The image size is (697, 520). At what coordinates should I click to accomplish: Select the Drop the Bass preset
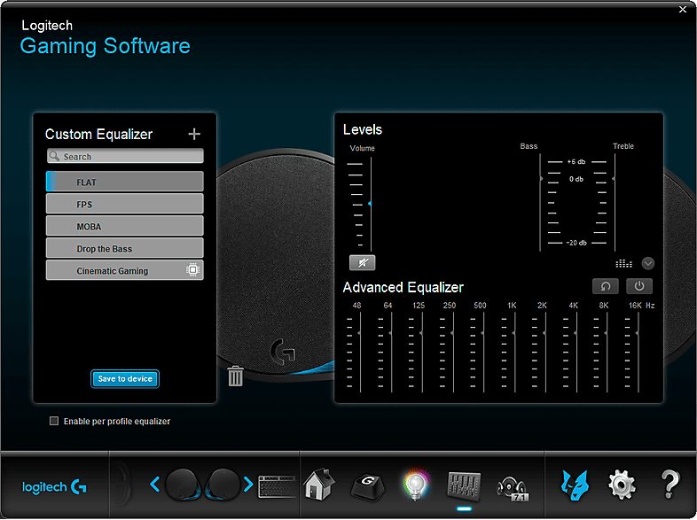(125, 249)
